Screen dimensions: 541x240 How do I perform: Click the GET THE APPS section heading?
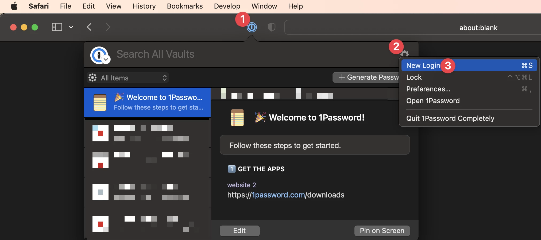[261, 169]
